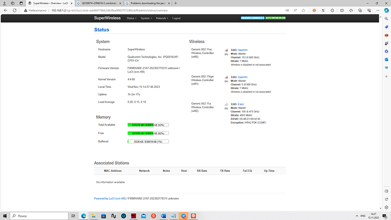The width and height of the screenshot is (391, 220).
Task: Open the OpenWrt SSID link for wifi1
Action: click(x=243, y=77)
